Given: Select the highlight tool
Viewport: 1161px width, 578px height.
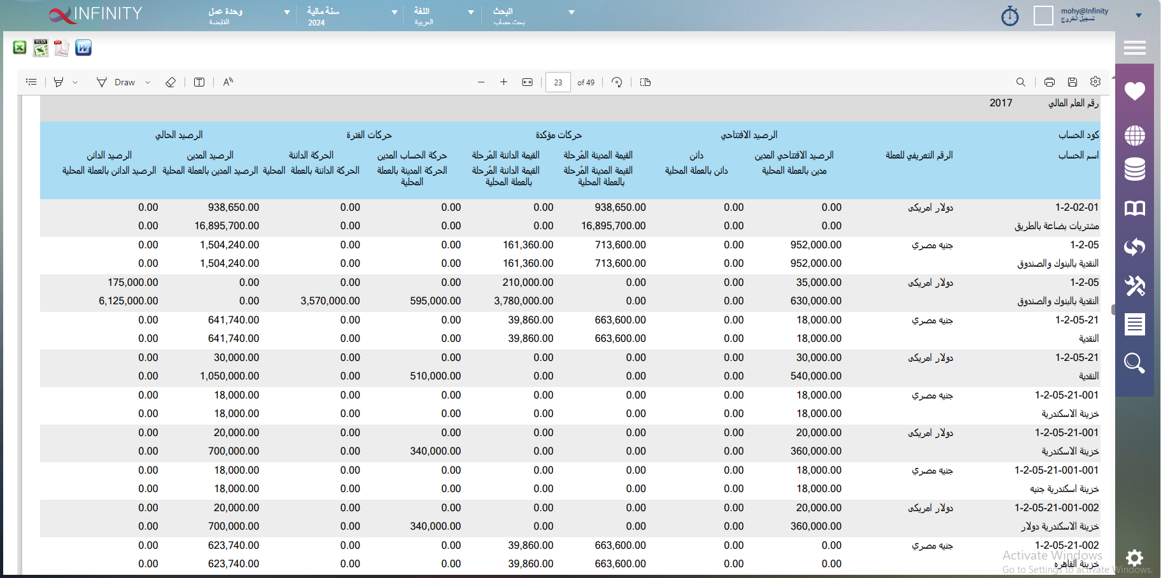Looking at the screenshot, I should click(x=59, y=82).
